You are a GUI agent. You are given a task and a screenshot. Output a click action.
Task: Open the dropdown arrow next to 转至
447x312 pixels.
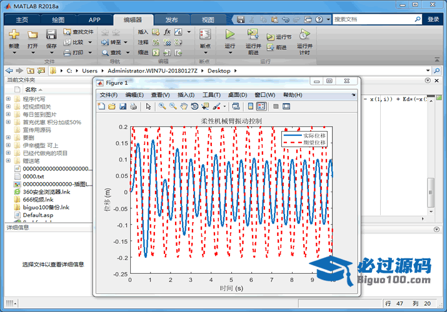tap(126, 42)
